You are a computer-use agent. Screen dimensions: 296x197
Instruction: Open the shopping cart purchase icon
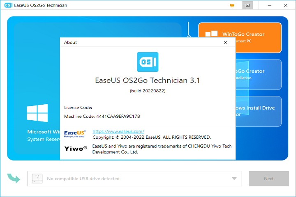(x=232, y=5)
